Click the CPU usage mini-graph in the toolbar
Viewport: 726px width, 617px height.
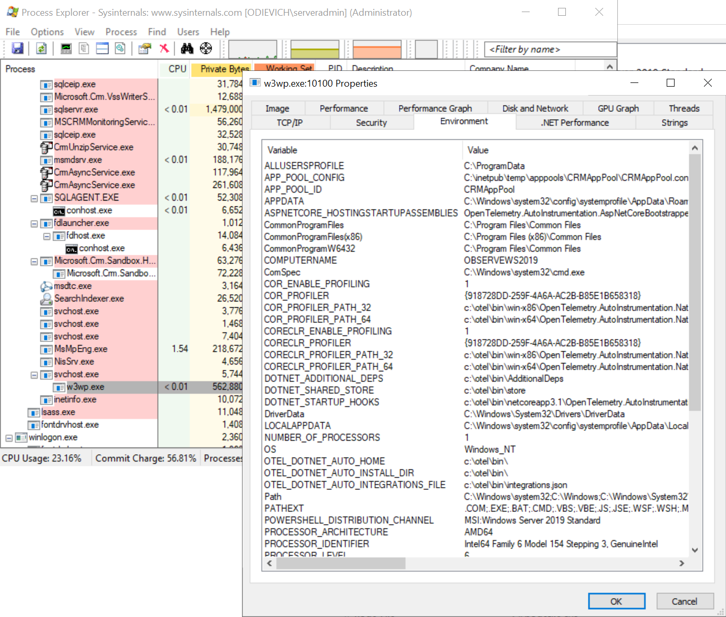(x=252, y=48)
